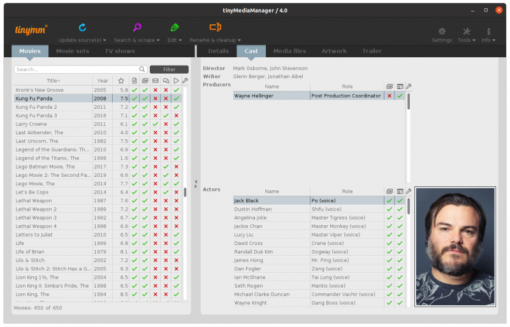
Task: Click the Jack Black actor photo
Action: pos(455,246)
